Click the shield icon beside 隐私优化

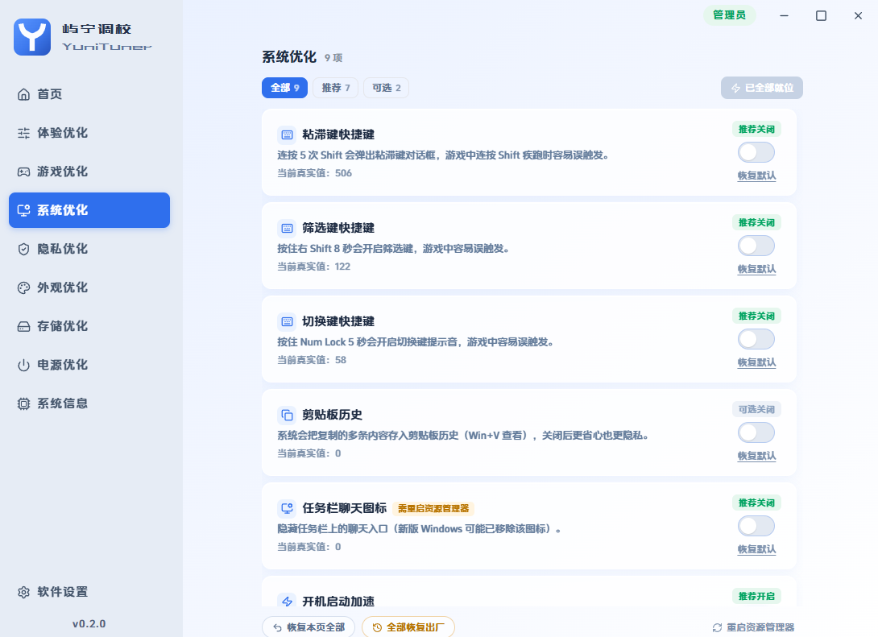click(23, 249)
